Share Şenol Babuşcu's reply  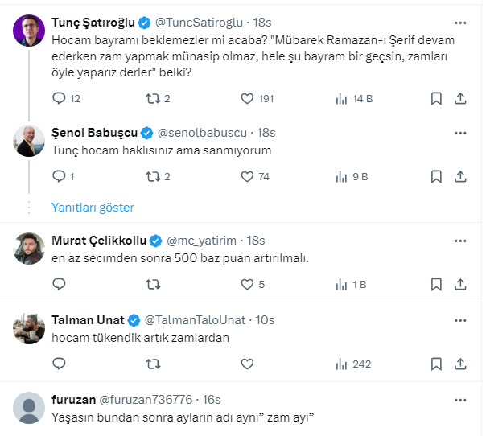(461, 176)
